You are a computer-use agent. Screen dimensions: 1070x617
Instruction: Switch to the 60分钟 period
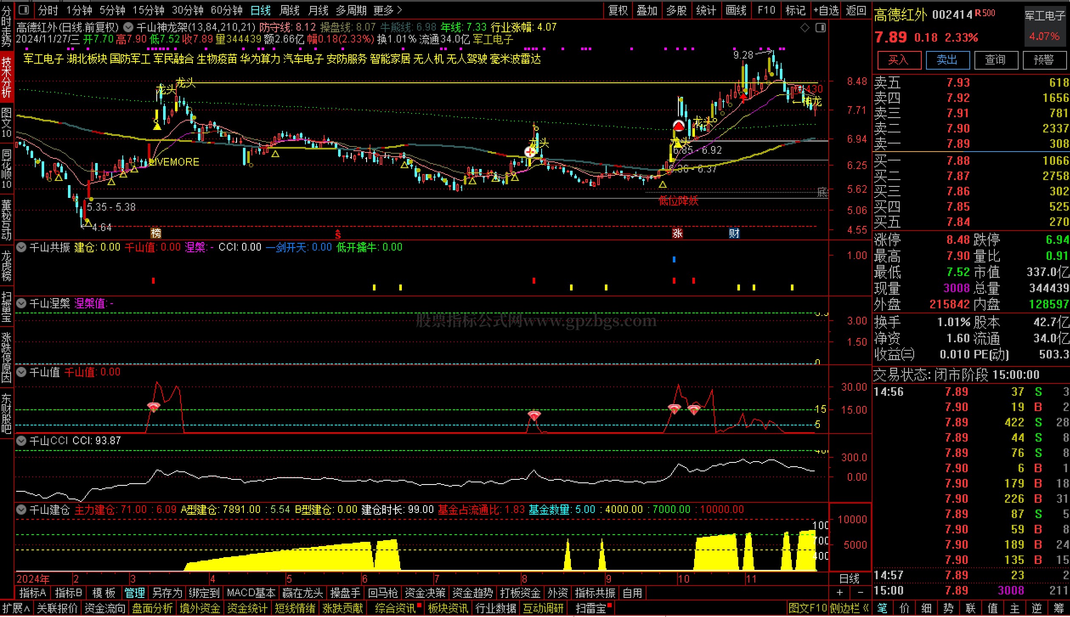click(x=226, y=10)
